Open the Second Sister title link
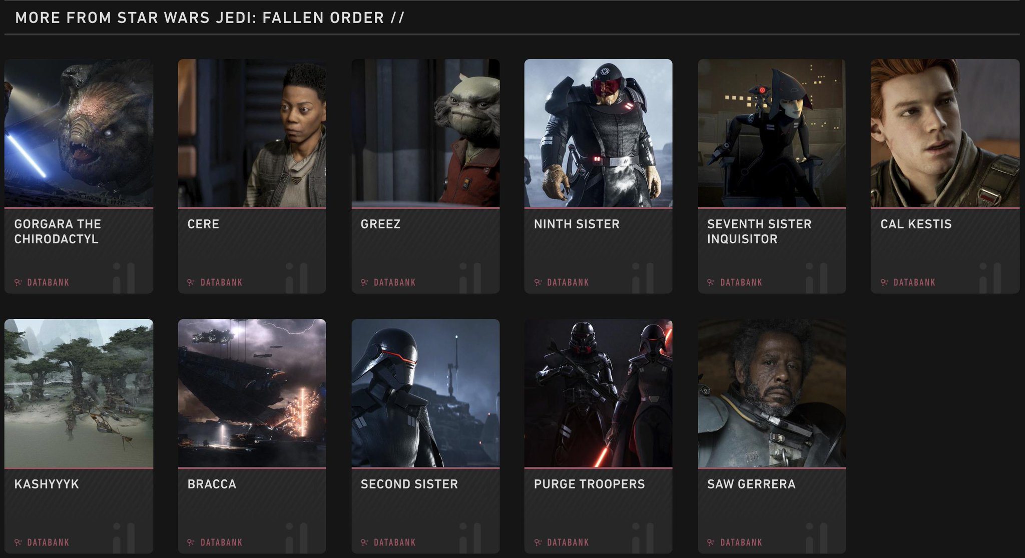This screenshot has height=558, width=1025. tap(409, 484)
